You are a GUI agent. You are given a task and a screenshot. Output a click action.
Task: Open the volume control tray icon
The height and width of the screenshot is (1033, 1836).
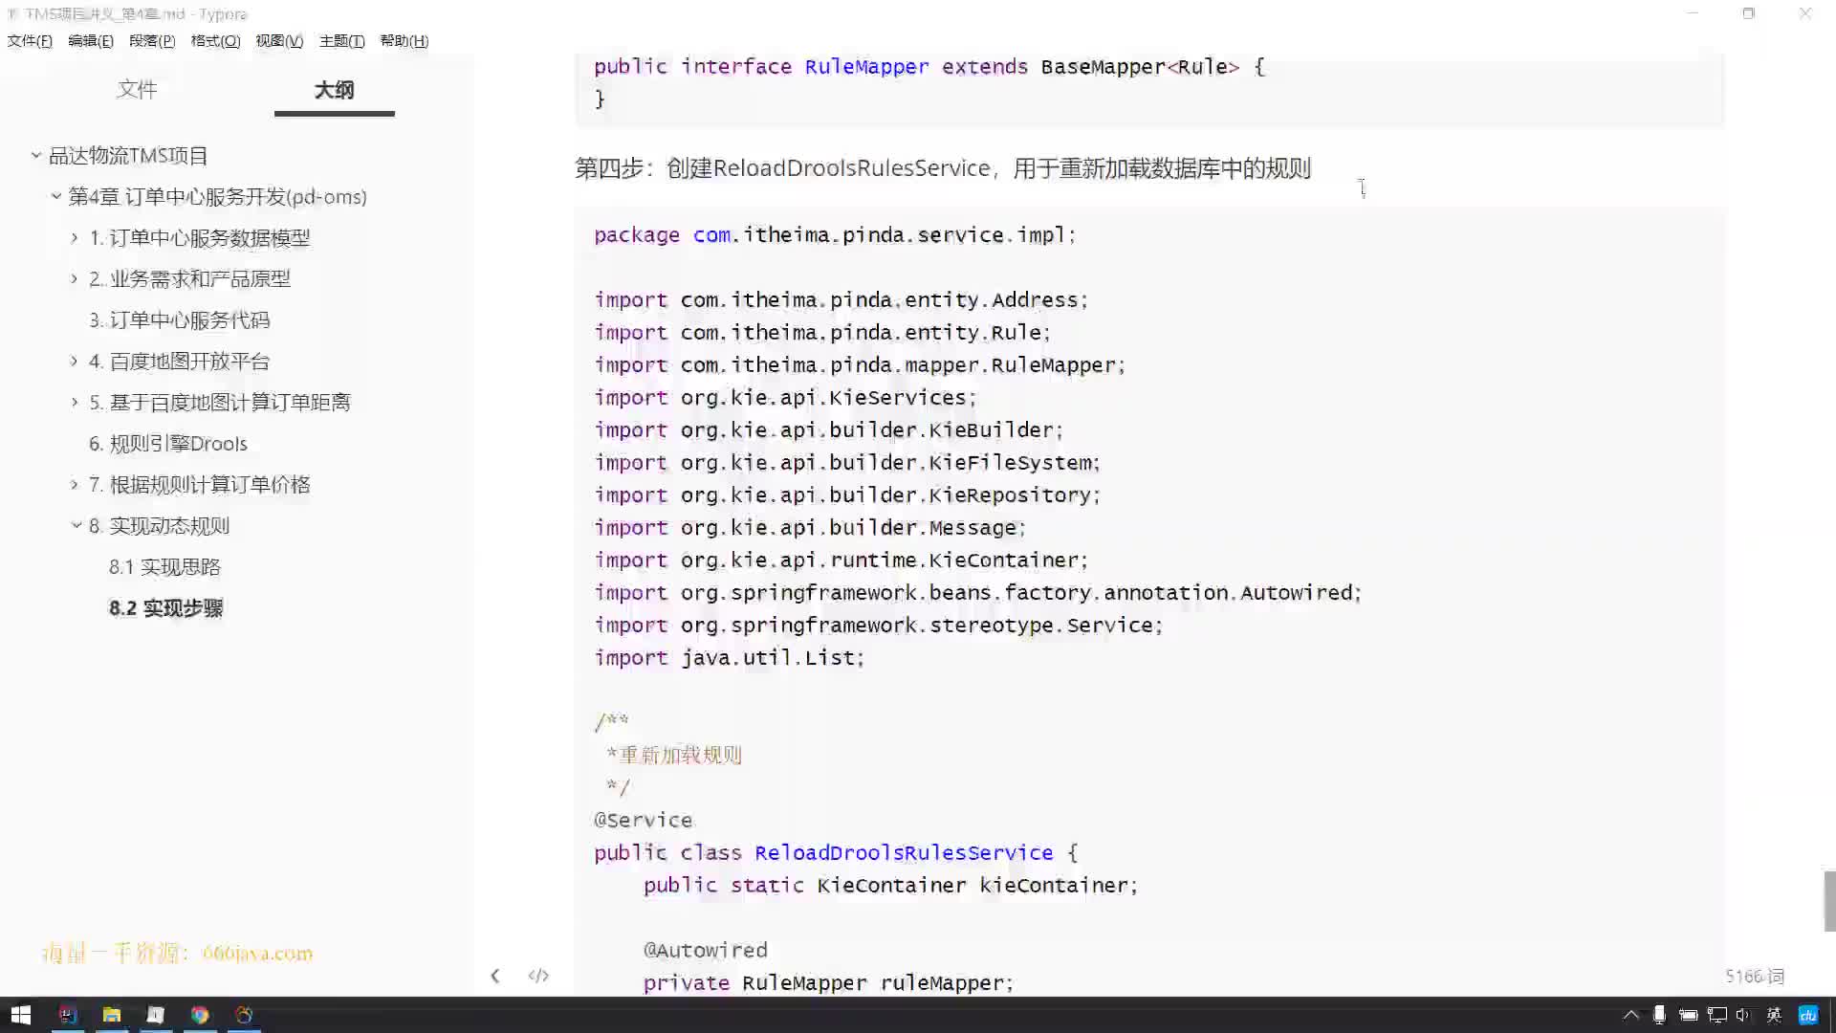pyautogui.click(x=1743, y=1015)
